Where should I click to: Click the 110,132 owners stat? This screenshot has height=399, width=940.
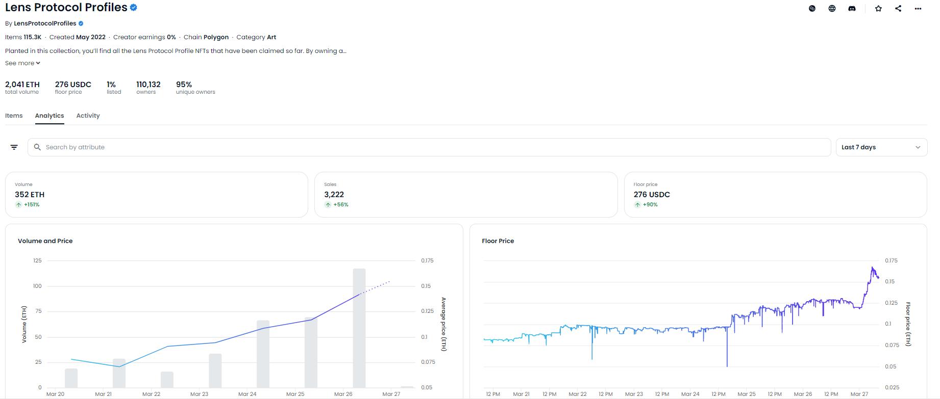[x=148, y=87]
